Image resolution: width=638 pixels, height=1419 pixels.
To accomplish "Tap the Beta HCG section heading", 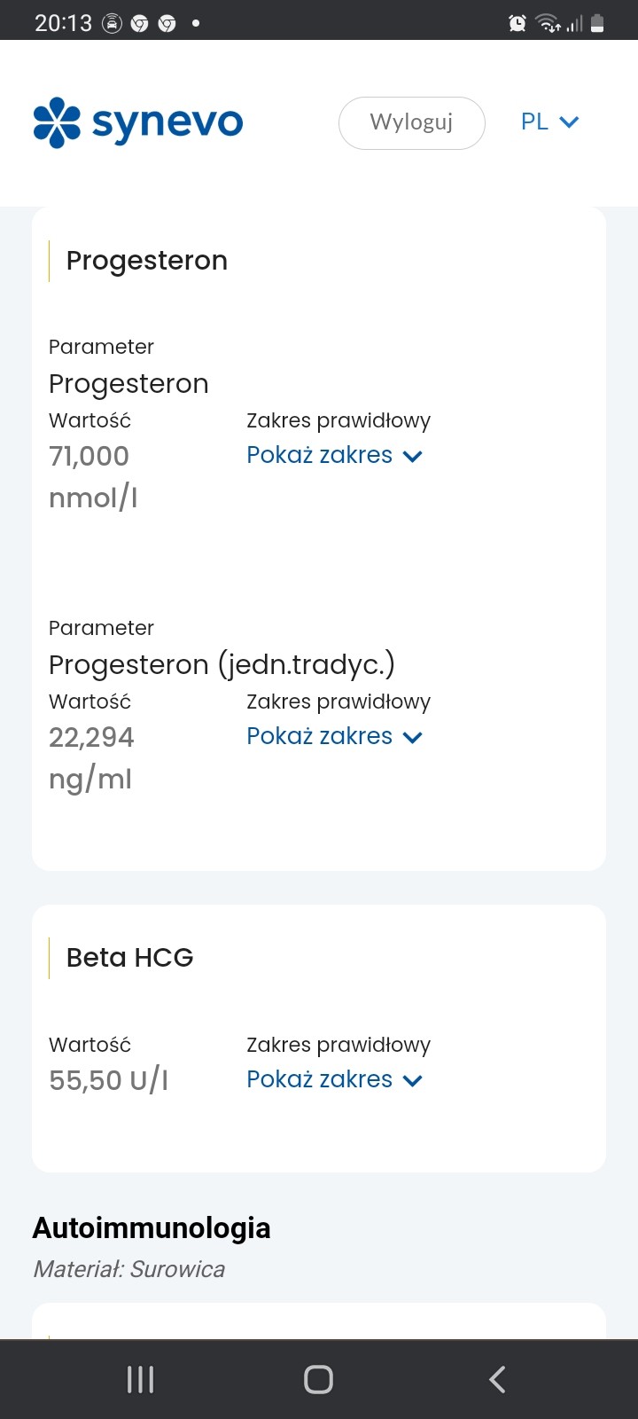I will click(129, 958).
